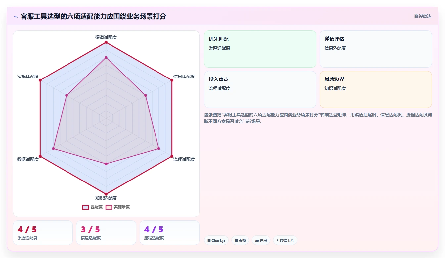445x258 pixels.
Task: Click the 4 / 5 渠道适配度 stat card
Action: 43,232
